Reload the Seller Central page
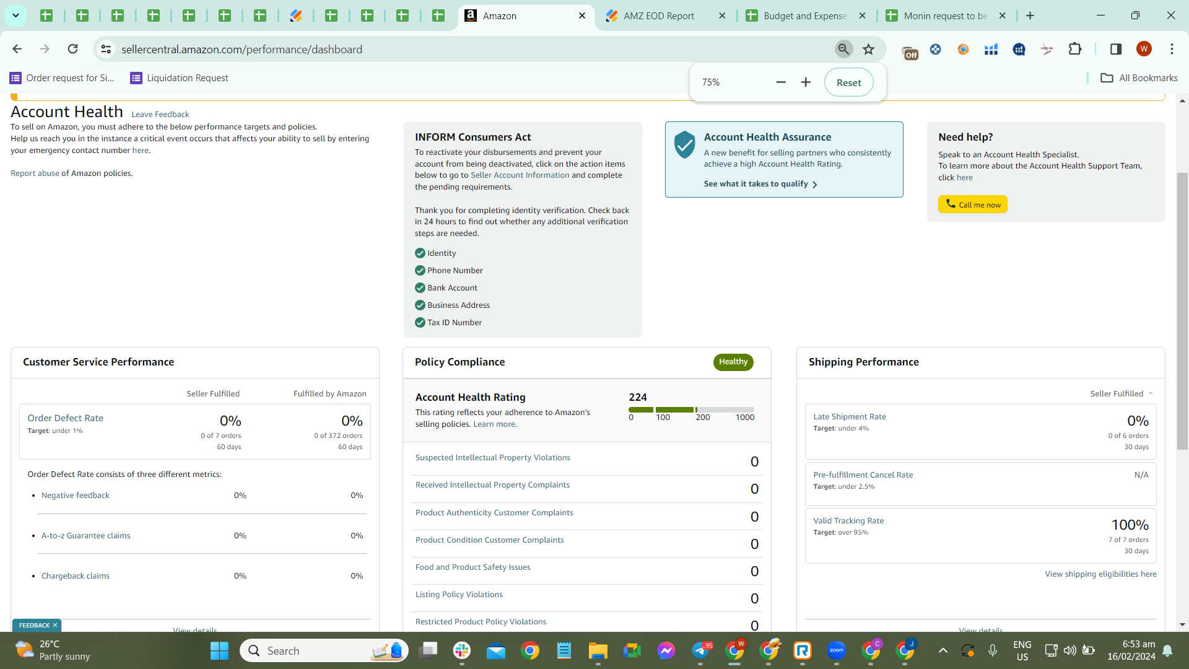This screenshot has width=1189, height=669. coord(72,49)
